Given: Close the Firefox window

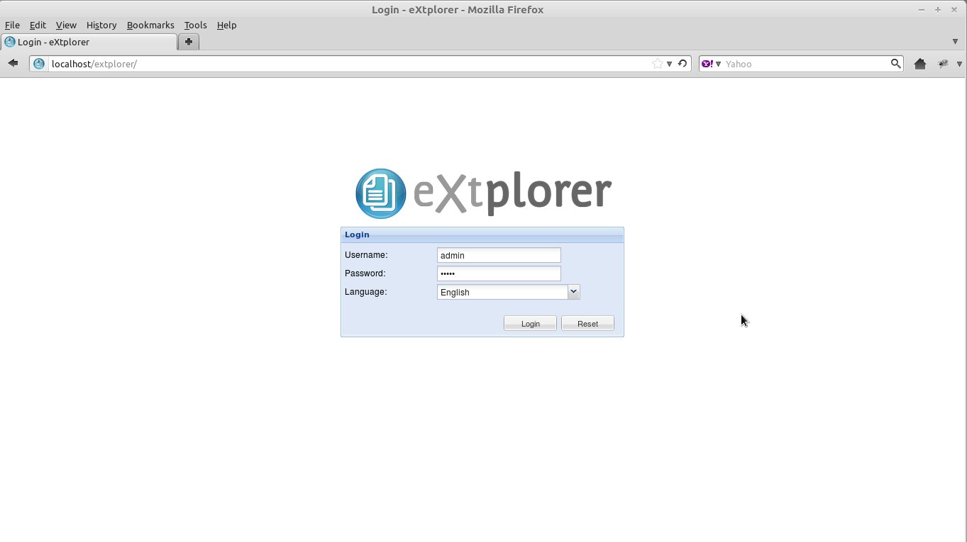Looking at the screenshot, I should [954, 10].
